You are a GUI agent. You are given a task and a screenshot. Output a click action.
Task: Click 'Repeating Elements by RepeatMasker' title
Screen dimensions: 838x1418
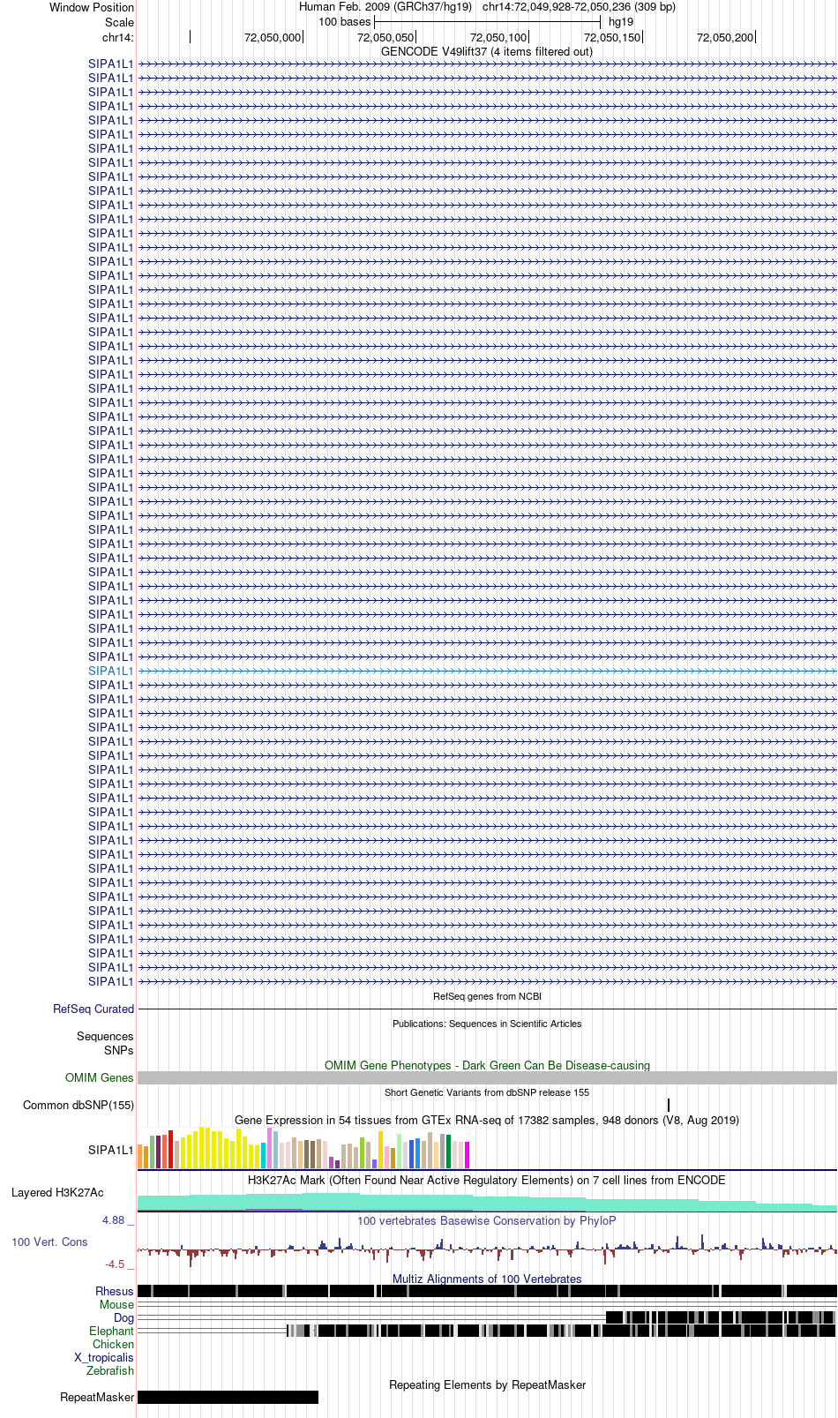pyautogui.click(x=487, y=1384)
